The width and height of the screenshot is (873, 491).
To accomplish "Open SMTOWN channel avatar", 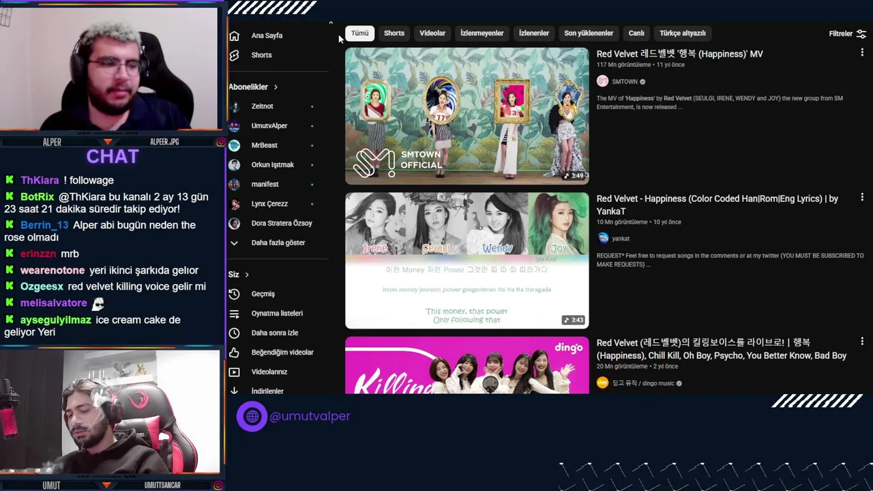I will (x=602, y=81).
